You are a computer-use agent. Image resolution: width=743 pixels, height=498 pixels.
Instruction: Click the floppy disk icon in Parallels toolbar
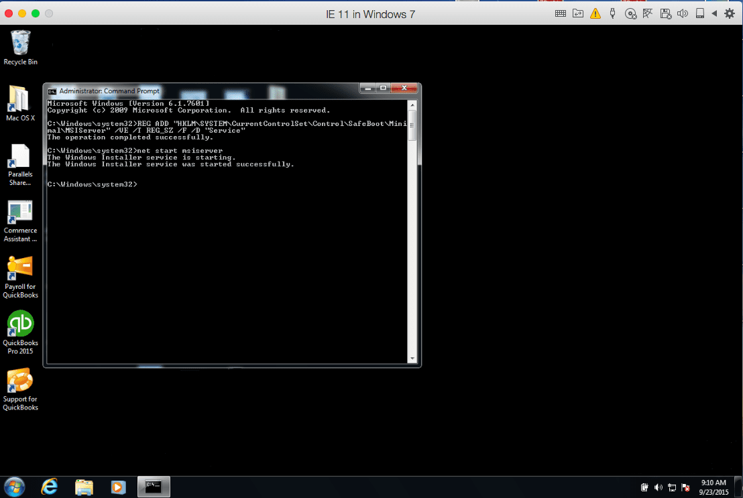665,13
